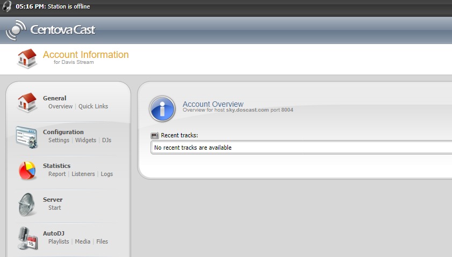Click the Server satellite dish icon

click(27, 204)
